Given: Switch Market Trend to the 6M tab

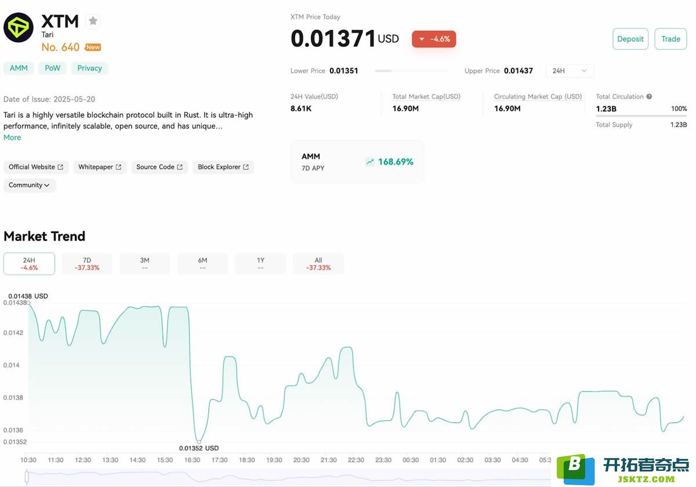Looking at the screenshot, I should (202, 264).
